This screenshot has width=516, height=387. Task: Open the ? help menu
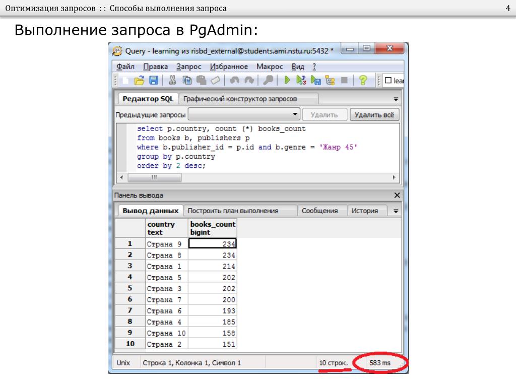pyautogui.click(x=314, y=67)
